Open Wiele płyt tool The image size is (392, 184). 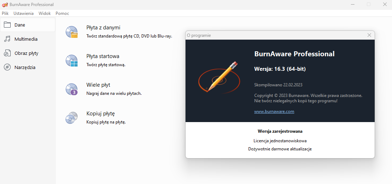[x=98, y=85]
